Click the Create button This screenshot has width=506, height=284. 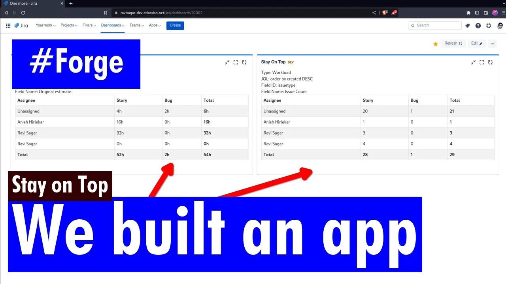click(175, 25)
